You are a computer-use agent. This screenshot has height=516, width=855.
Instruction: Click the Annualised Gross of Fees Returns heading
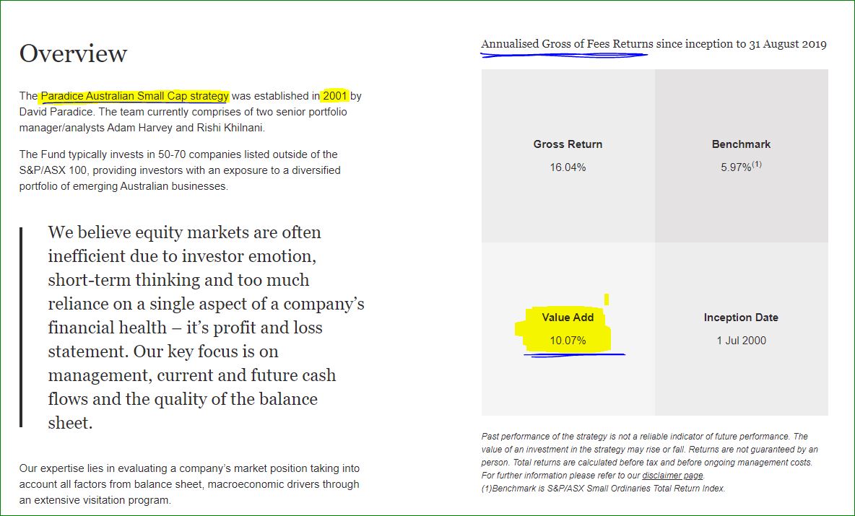click(654, 44)
